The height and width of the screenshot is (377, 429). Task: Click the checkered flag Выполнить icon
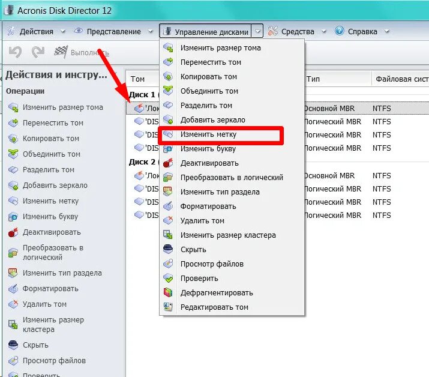coord(61,52)
